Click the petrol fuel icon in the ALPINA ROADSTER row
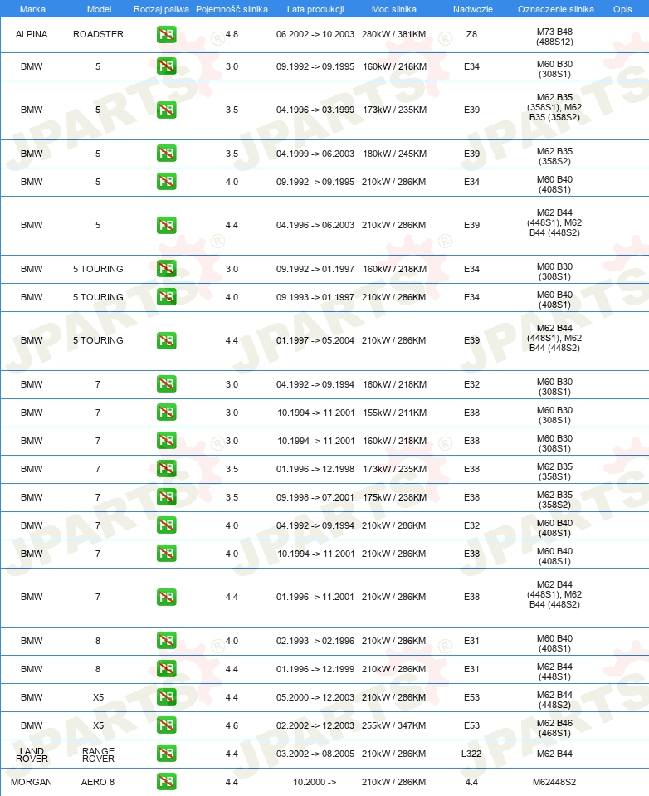 [167, 35]
